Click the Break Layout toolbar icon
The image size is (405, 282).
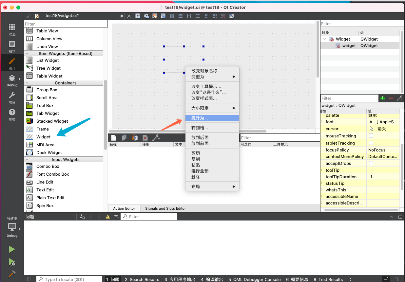tap(223, 16)
